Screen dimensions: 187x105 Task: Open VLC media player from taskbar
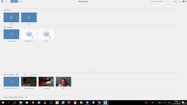tap(45, 102)
